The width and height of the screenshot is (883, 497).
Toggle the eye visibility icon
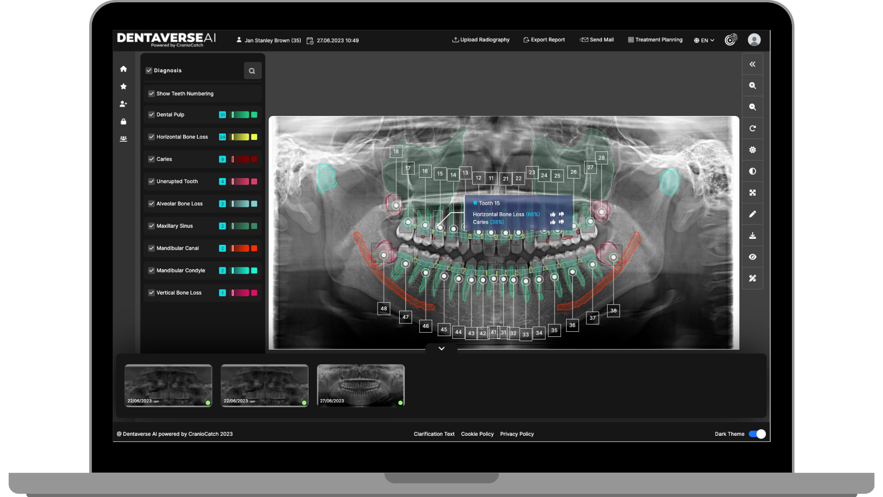coord(752,257)
